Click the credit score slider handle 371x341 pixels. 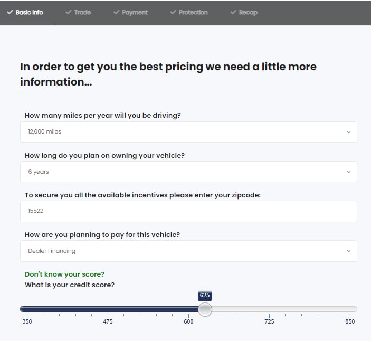tap(205, 309)
